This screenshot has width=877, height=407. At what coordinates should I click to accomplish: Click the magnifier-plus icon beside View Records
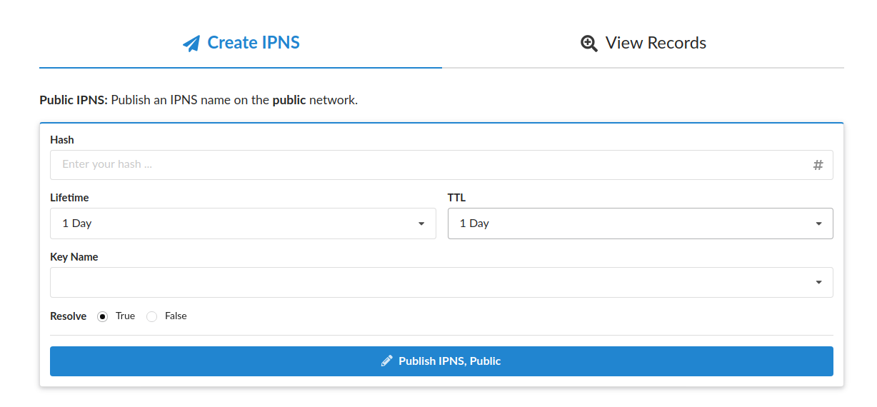[589, 44]
